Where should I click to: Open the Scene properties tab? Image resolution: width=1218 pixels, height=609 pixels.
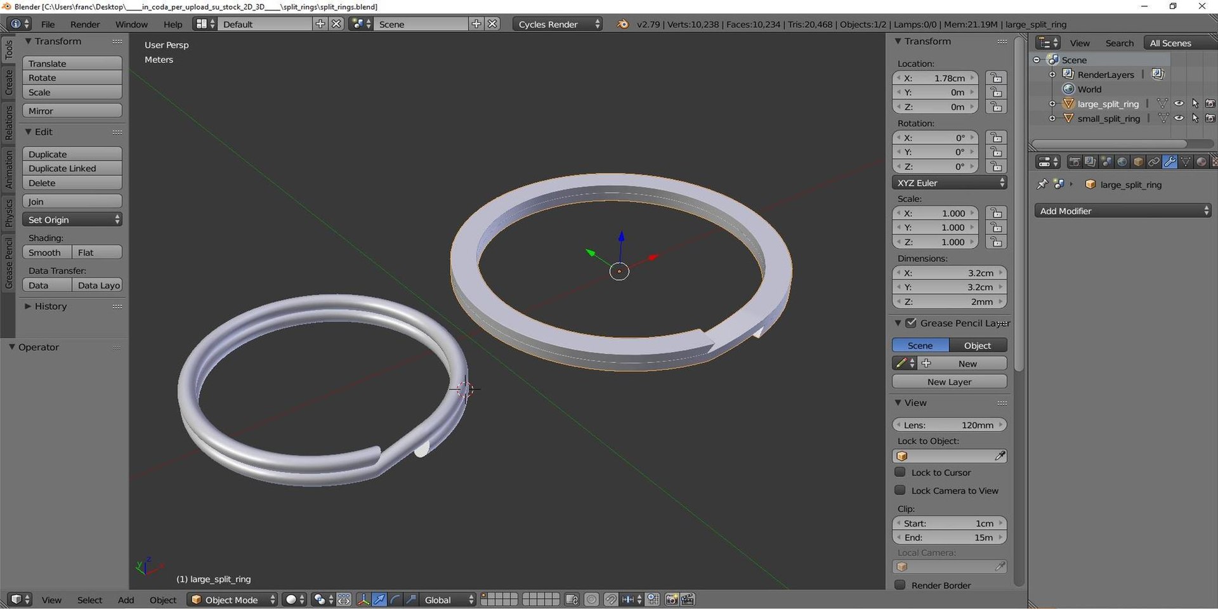coord(1106,162)
